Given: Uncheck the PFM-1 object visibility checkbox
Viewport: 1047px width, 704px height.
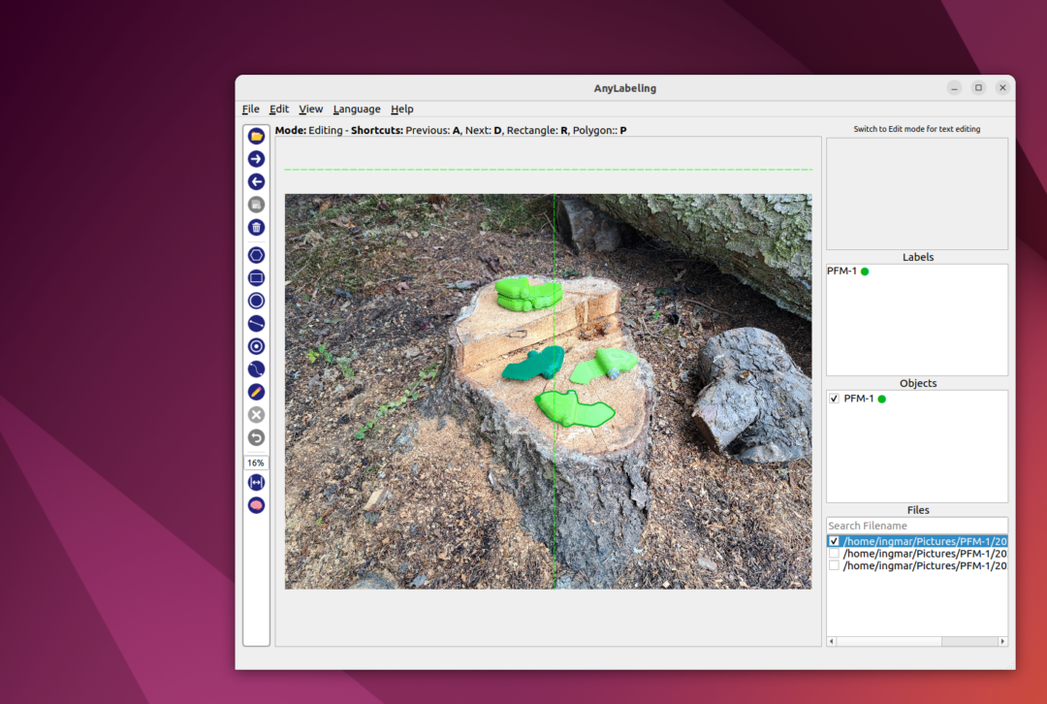Looking at the screenshot, I should 835,399.
